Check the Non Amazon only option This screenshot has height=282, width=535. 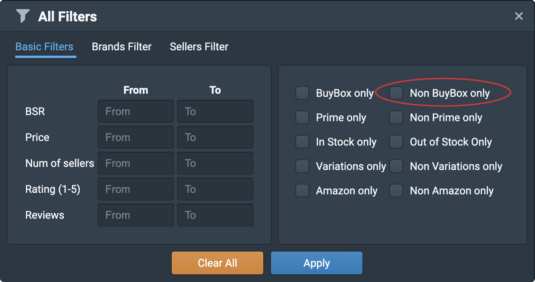coord(396,191)
